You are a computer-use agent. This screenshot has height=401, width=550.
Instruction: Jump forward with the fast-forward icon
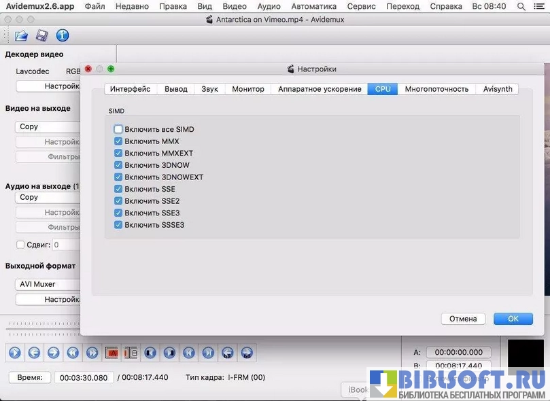pos(92,353)
